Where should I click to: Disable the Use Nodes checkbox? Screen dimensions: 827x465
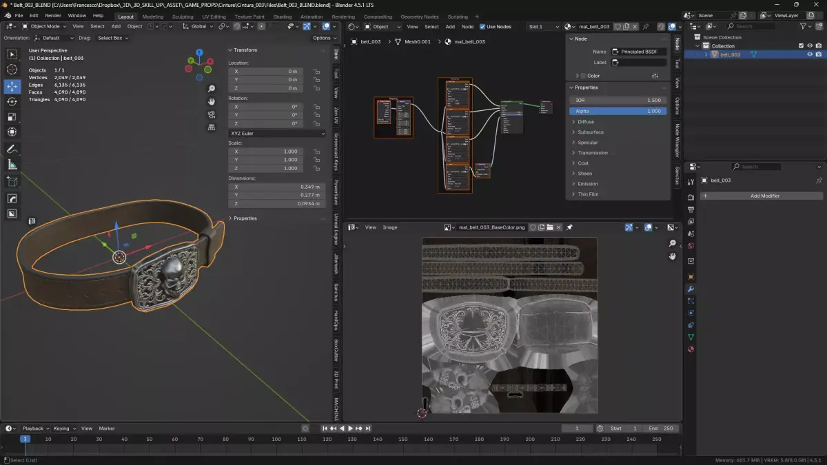(x=482, y=27)
